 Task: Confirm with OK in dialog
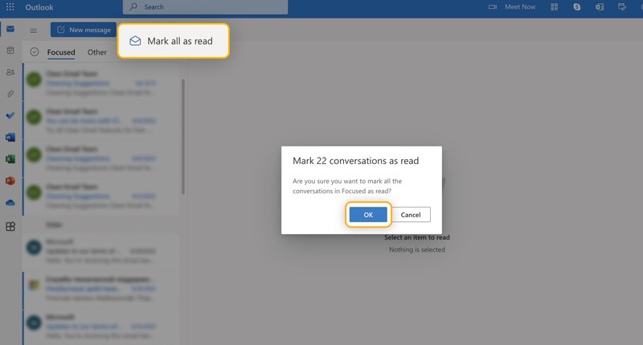(368, 215)
